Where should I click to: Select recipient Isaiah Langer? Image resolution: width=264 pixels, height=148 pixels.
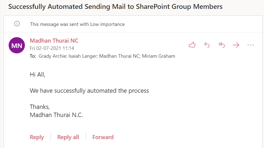coord(78,56)
